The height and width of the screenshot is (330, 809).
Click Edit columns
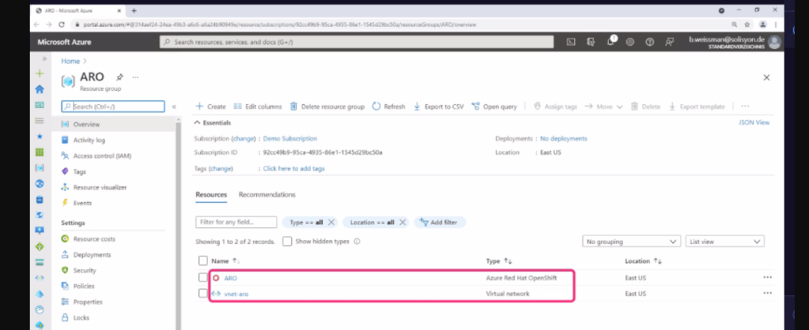pyautogui.click(x=258, y=107)
